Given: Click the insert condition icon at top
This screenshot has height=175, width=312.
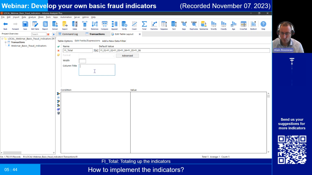Looking at the screenshot, I should click(58, 94).
